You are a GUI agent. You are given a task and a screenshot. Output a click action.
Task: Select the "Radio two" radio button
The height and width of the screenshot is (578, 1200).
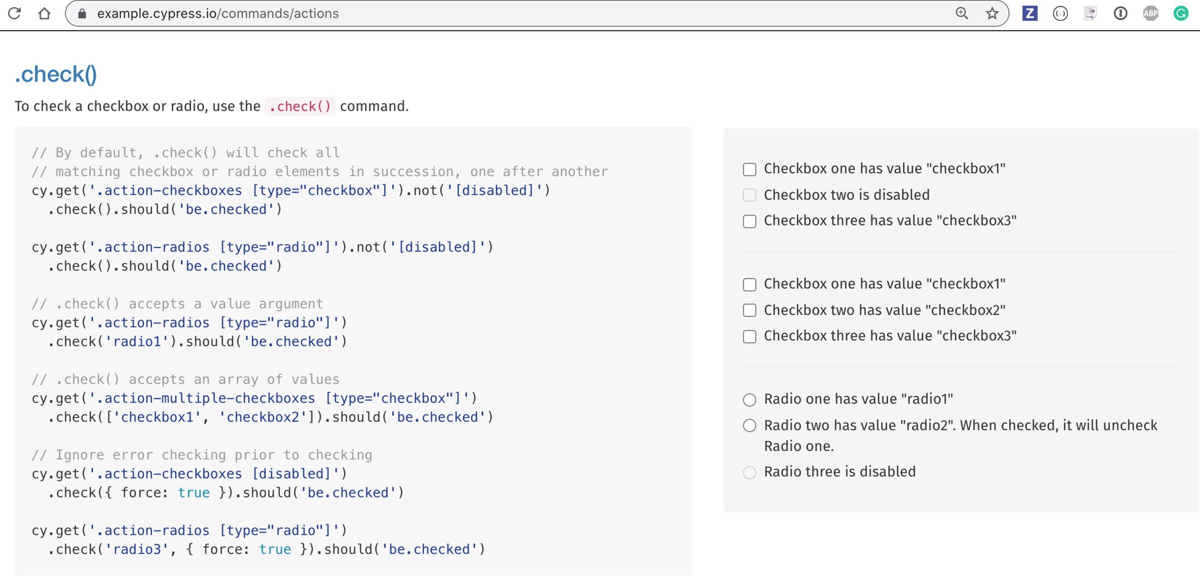[749, 426]
